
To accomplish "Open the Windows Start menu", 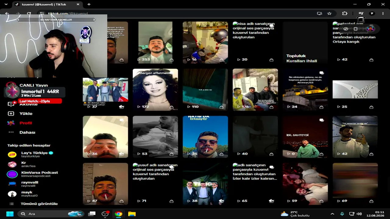I will pyautogui.click(x=10, y=214).
